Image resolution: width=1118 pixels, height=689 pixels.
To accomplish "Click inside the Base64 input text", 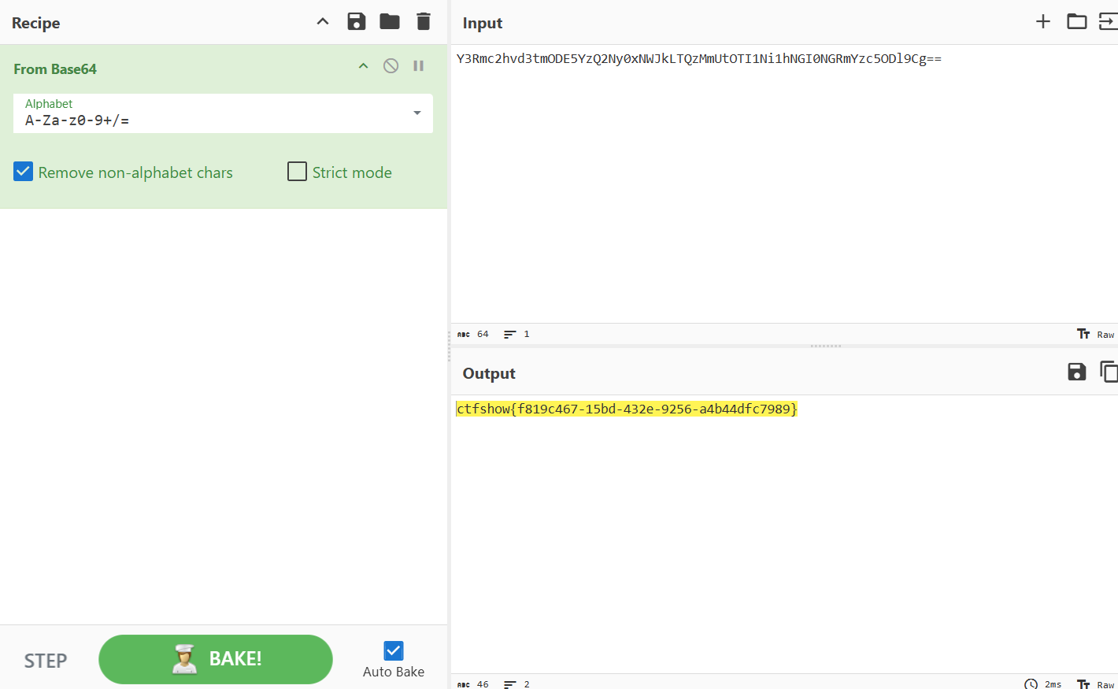I will coord(699,59).
